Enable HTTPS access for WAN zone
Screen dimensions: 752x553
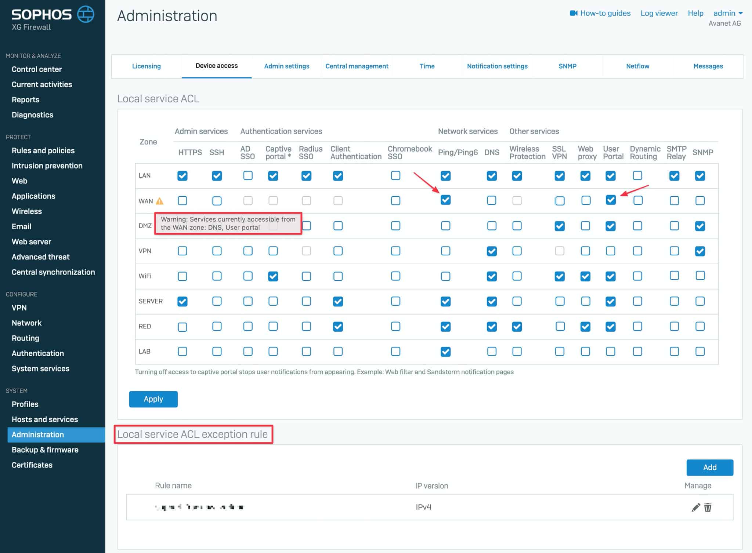[182, 201]
